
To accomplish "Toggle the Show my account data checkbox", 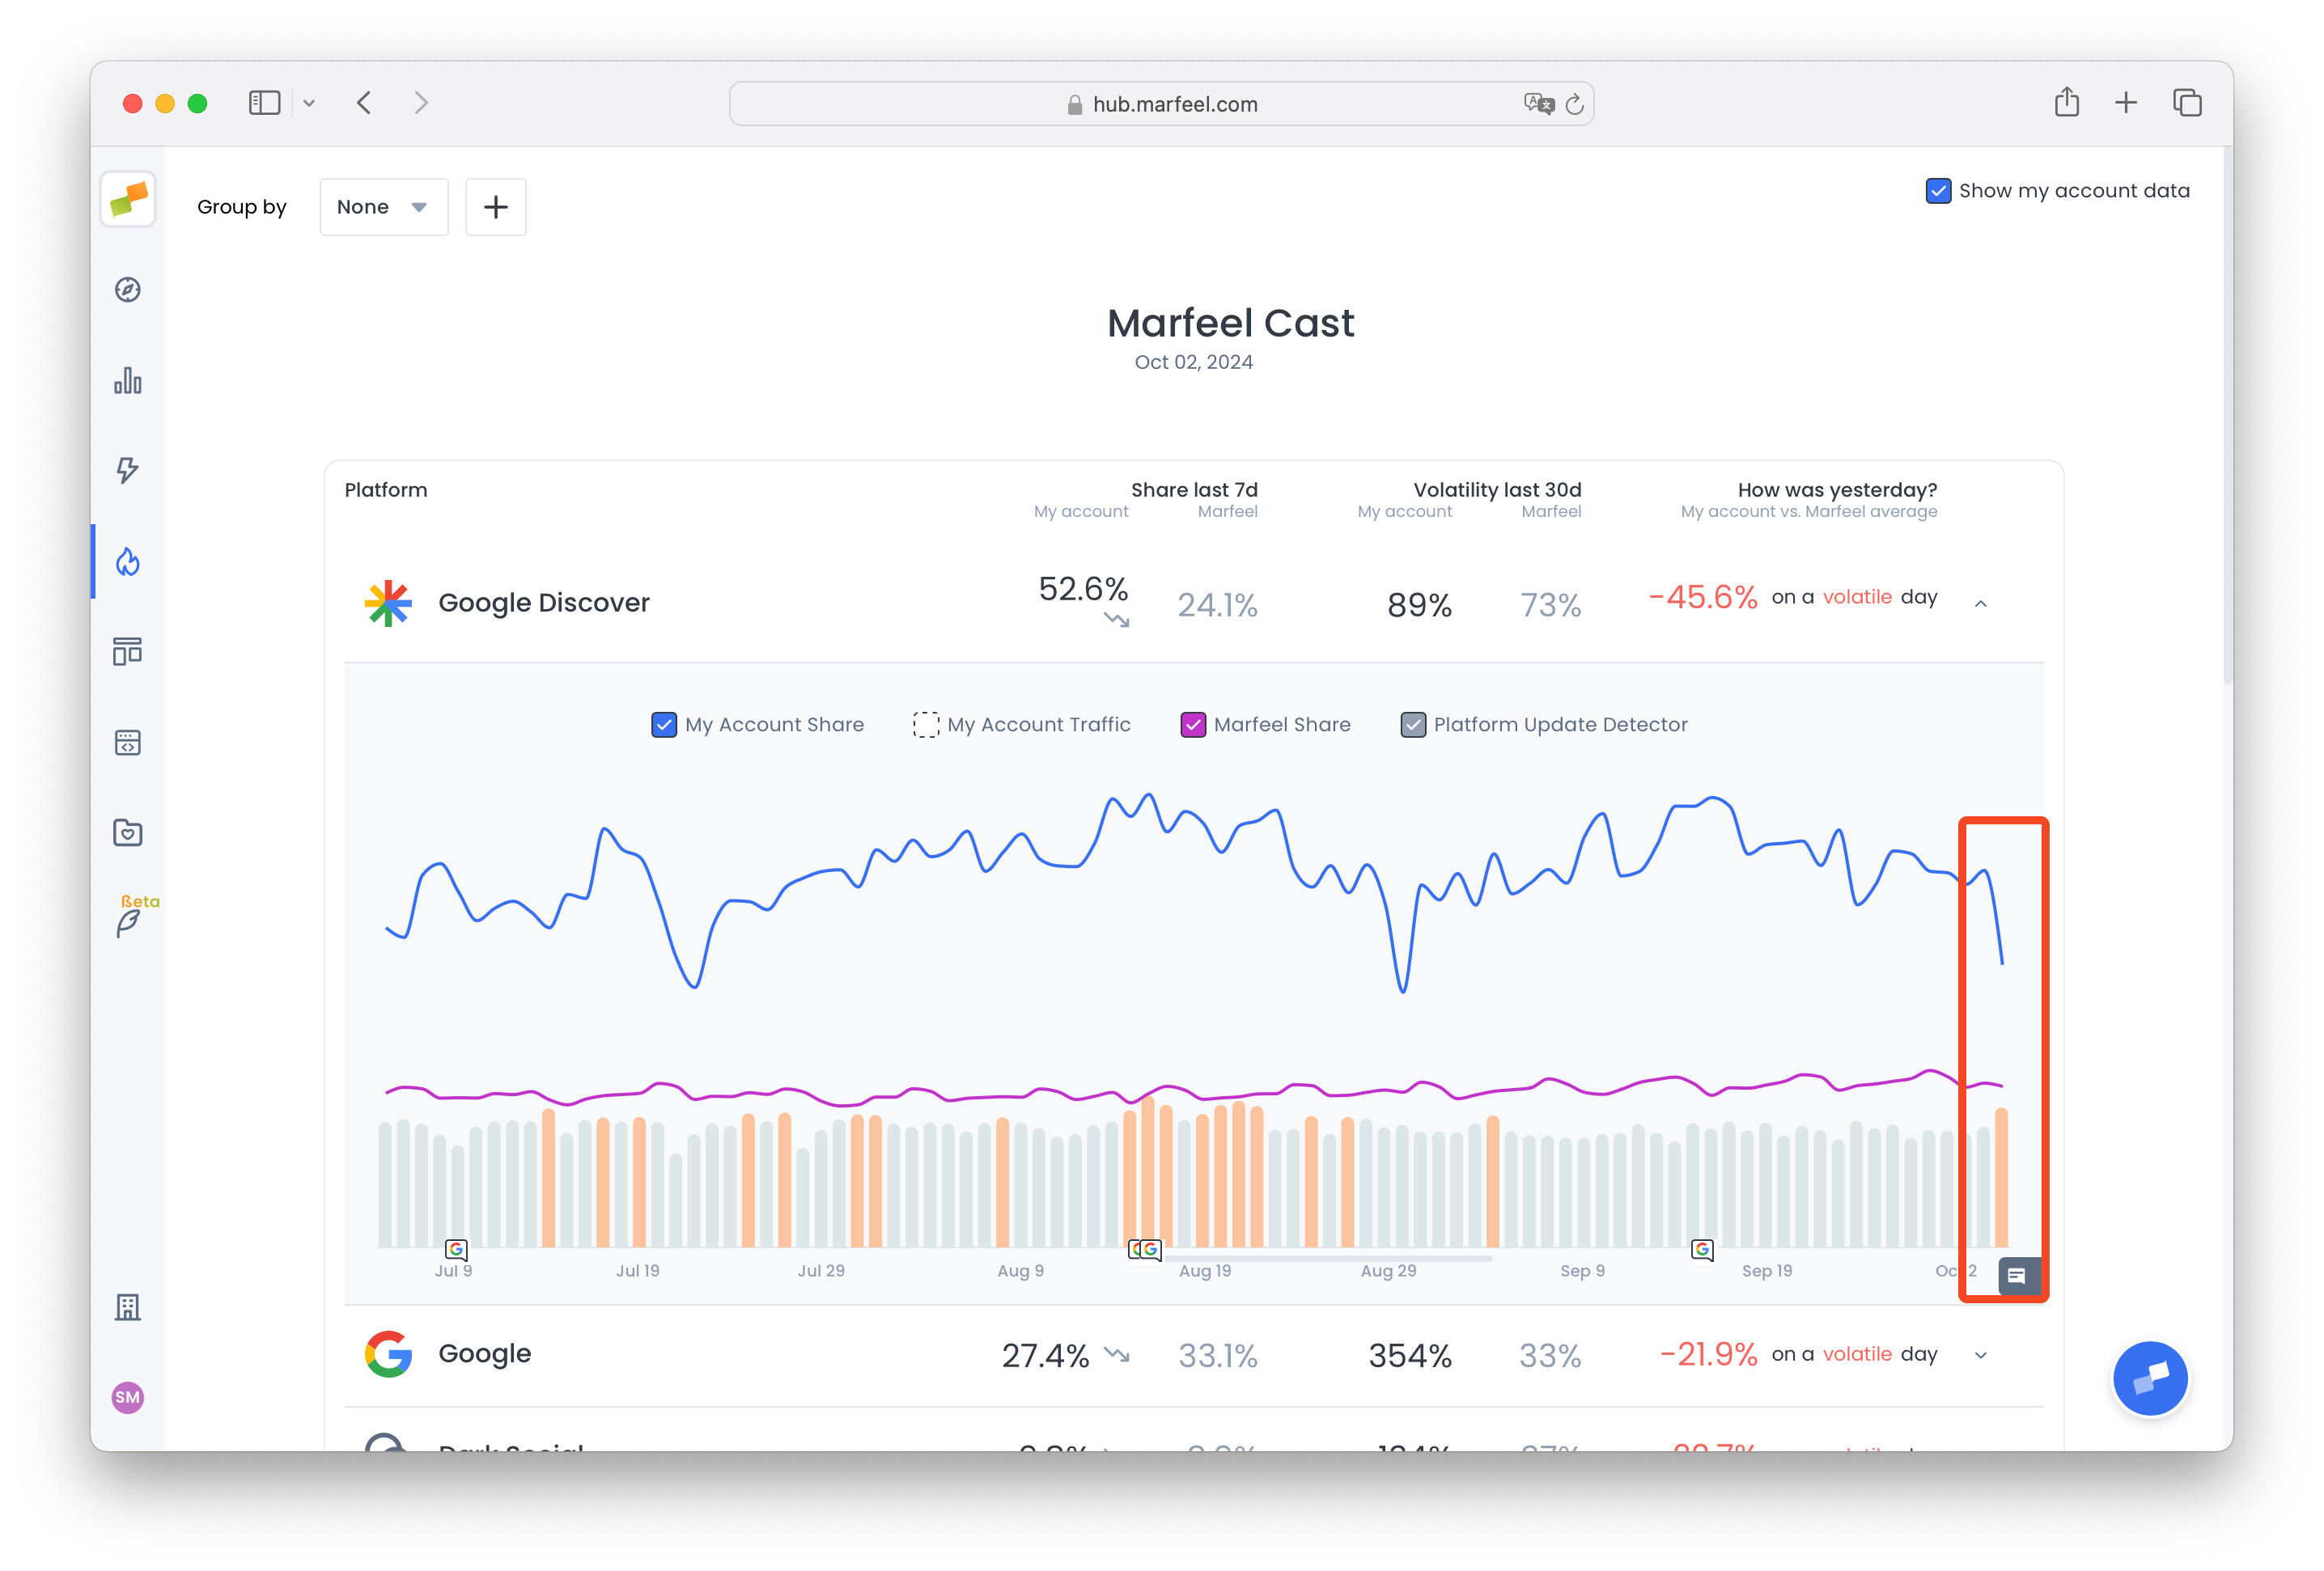I will coord(1939,190).
